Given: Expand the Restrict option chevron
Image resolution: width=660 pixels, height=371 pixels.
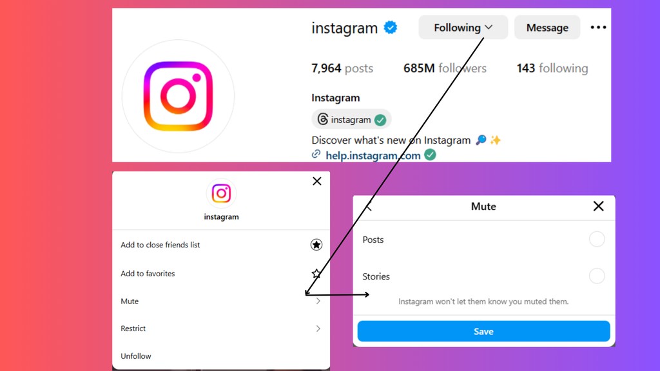Looking at the screenshot, I should [318, 328].
